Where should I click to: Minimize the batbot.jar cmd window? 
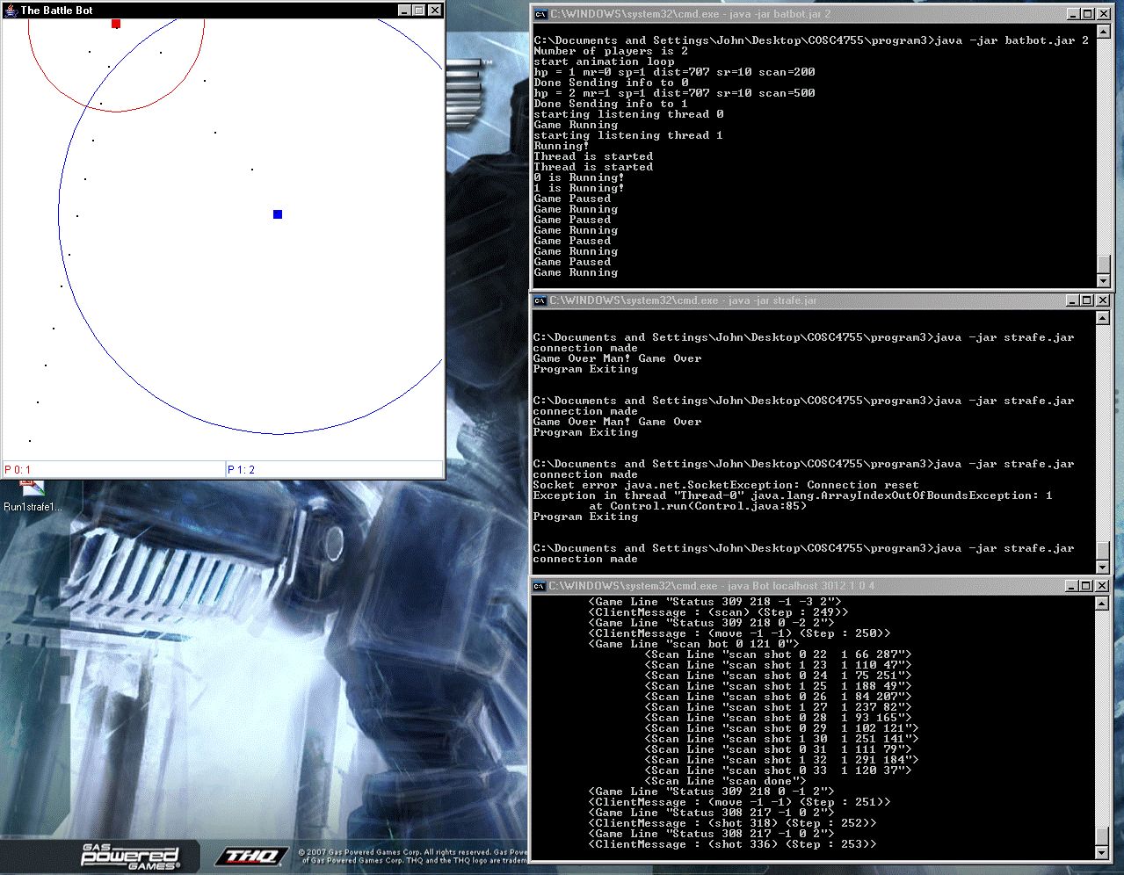pos(1073,14)
